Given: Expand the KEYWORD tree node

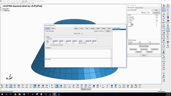Looking at the screenshot, I should click(128, 19).
